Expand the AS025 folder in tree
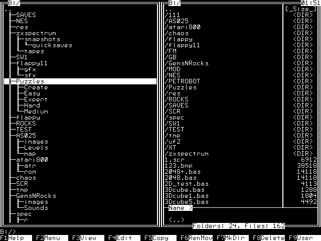 point(26,136)
